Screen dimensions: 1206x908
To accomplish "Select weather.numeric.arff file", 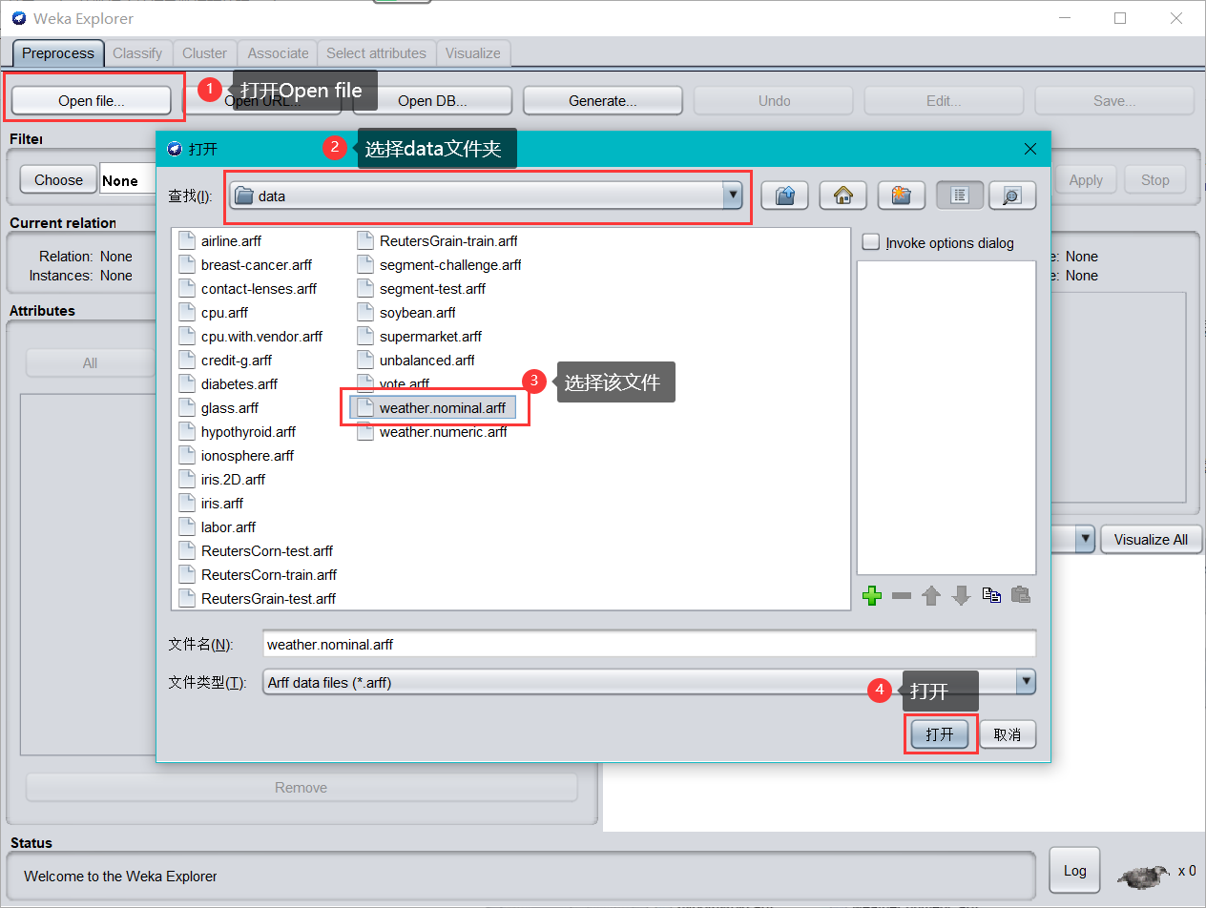I will tap(432, 432).
